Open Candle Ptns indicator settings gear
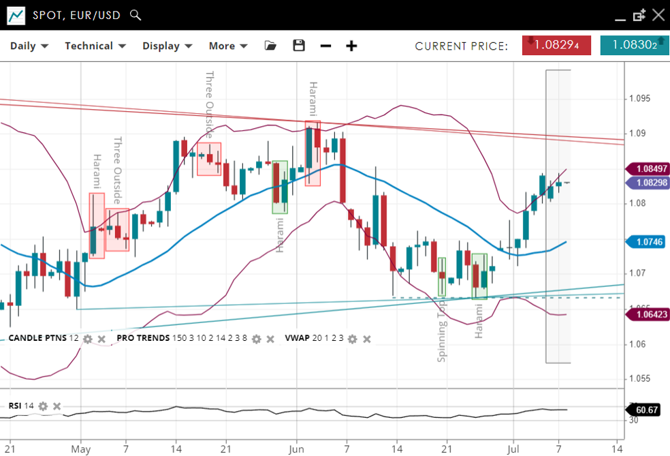 tap(87, 339)
